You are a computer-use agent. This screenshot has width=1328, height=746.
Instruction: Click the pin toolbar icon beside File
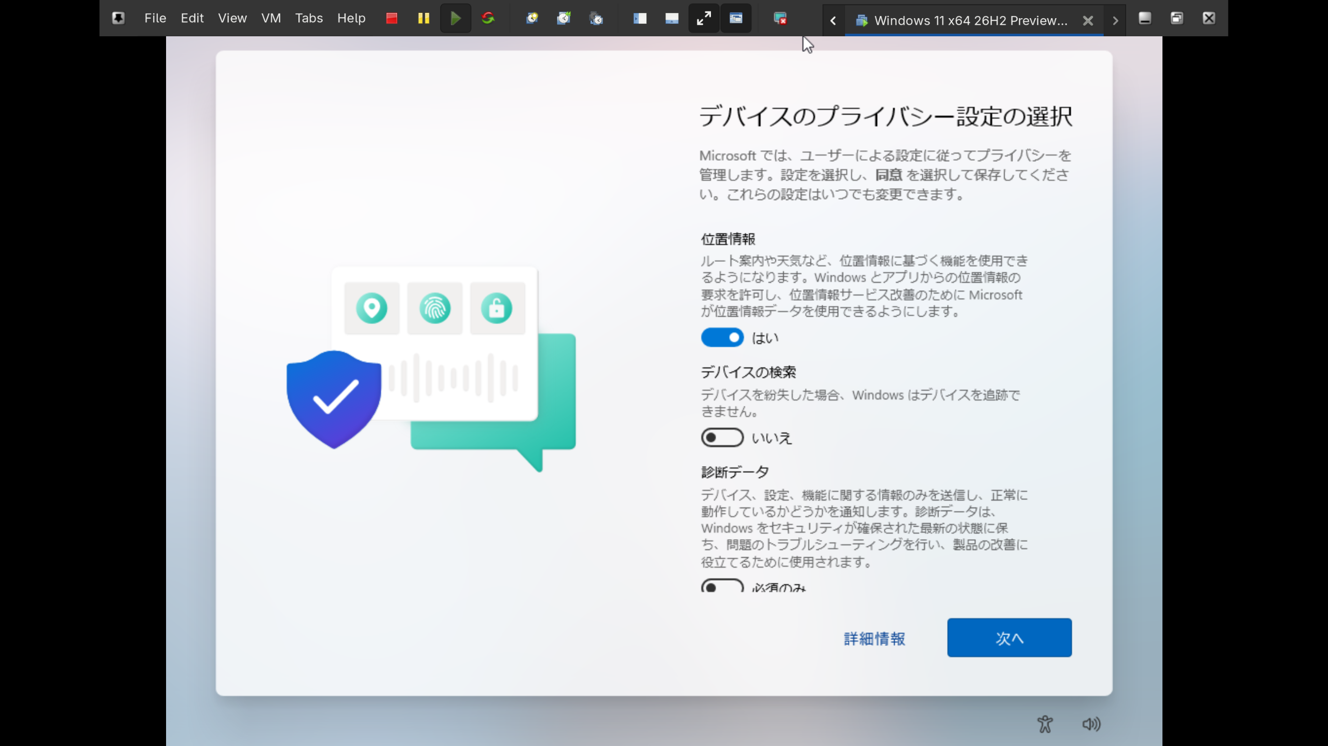point(118,18)
